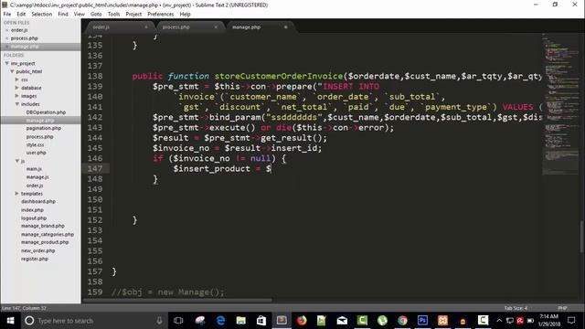
Task: Select the manage.php tab
Action: click(246, 27)
